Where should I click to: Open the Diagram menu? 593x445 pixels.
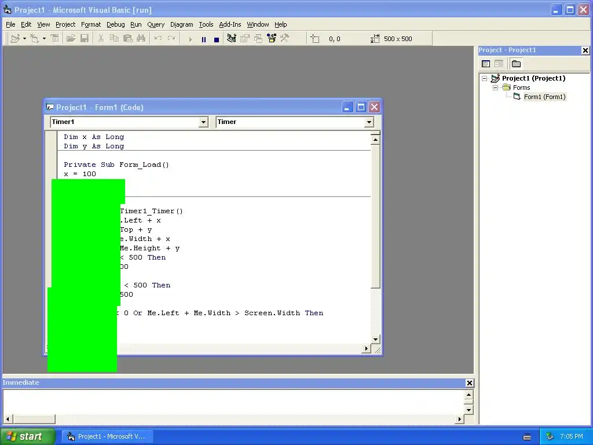181,24
